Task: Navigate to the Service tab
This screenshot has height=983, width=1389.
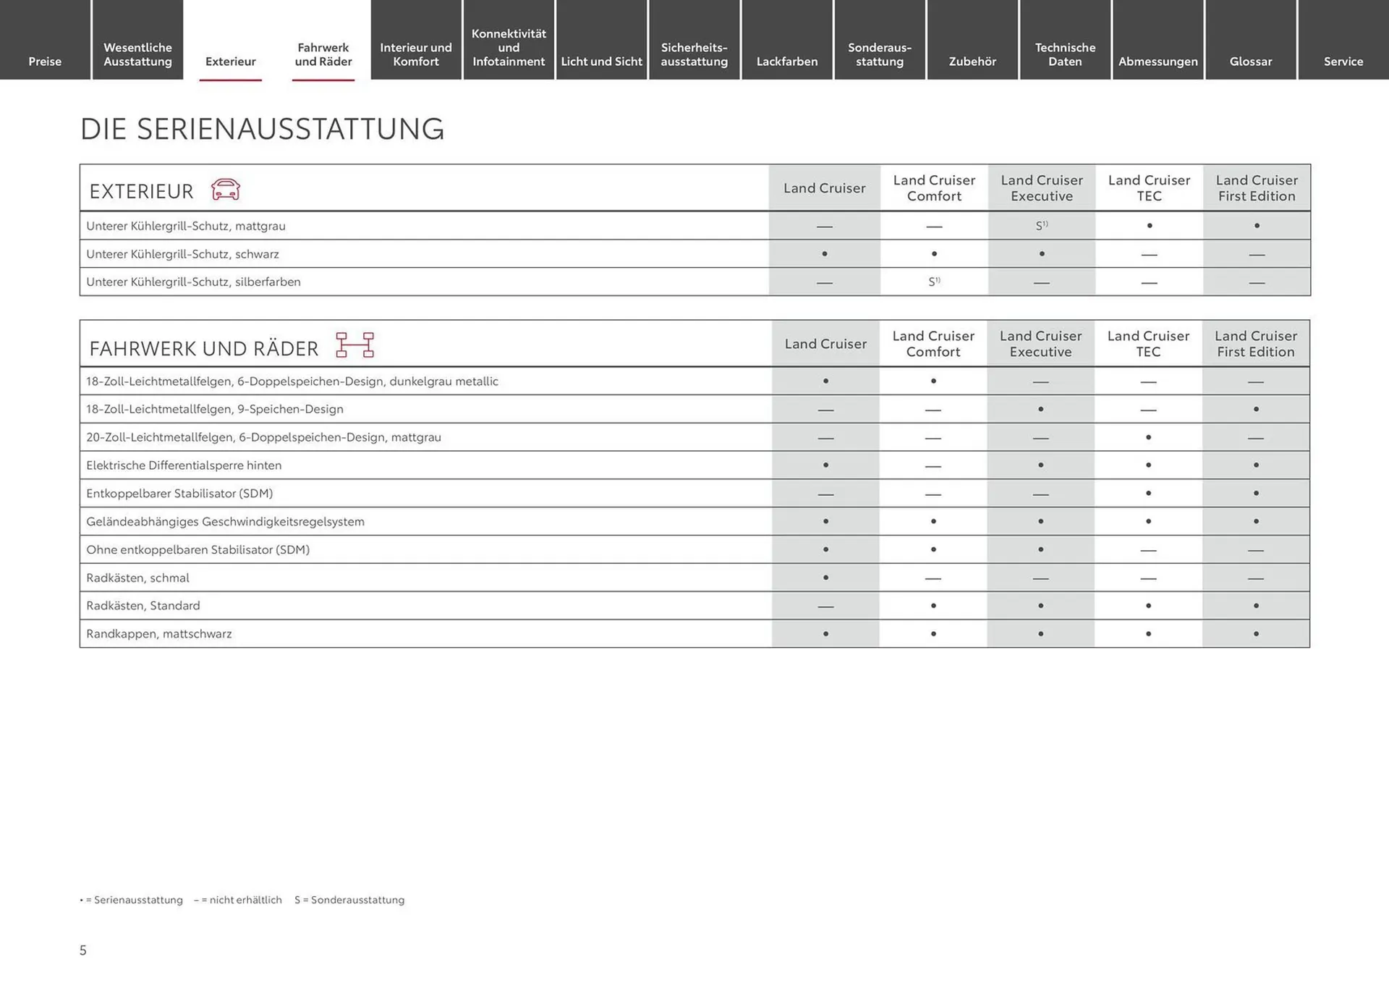Action: pos(1343,61)
